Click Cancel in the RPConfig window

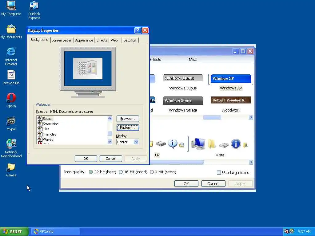(x=213, y=184)
